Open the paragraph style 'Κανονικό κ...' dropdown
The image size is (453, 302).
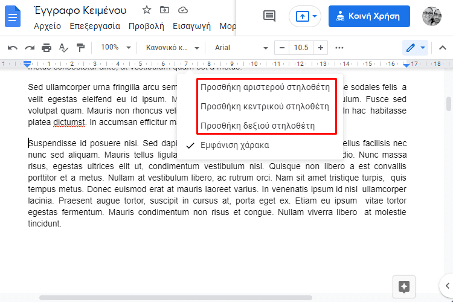tap(172, 48)
